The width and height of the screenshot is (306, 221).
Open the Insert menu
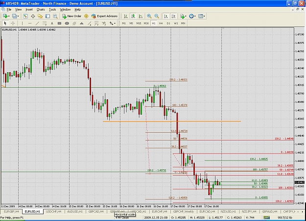[29, 10]
